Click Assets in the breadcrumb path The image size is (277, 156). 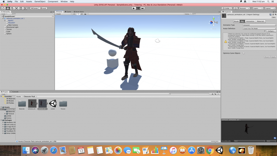click(x=19, y=97)
